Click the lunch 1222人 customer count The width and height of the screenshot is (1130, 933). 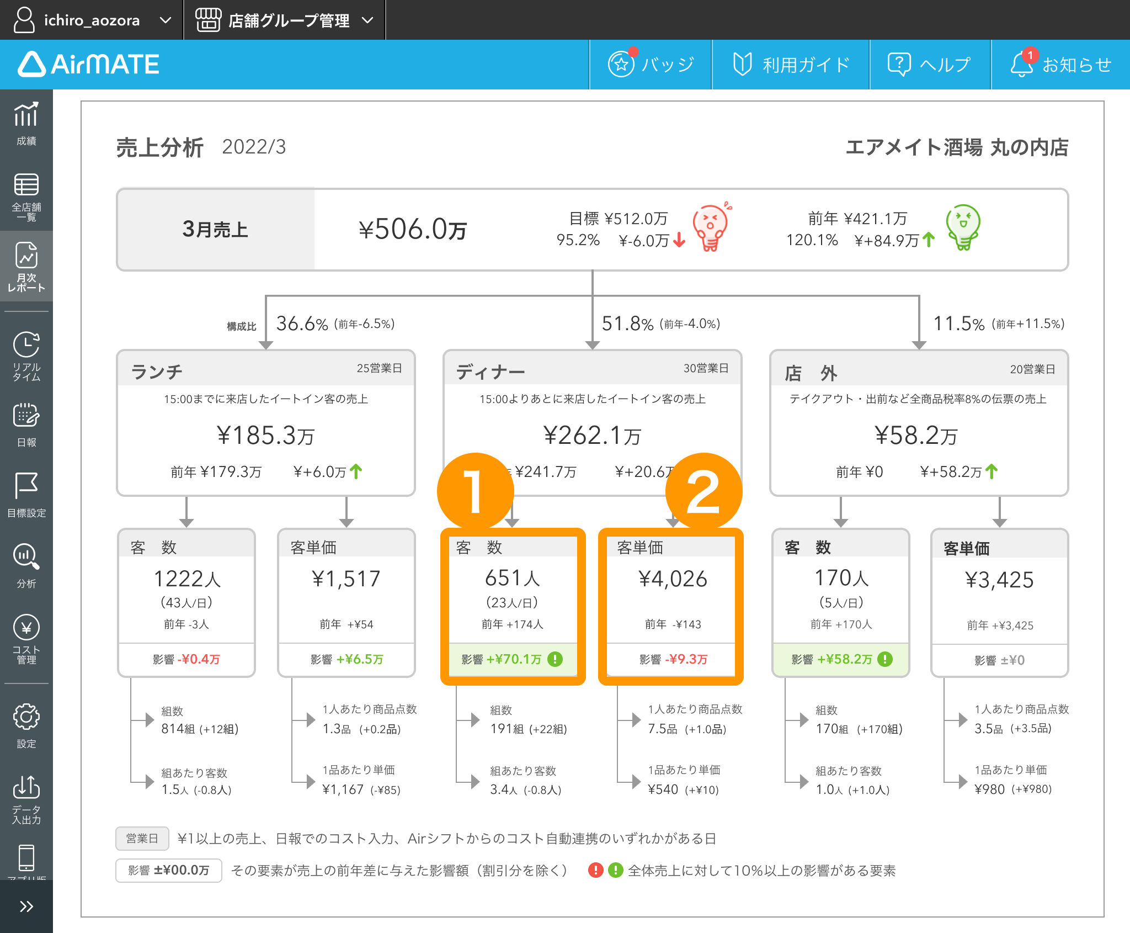[187, 579]
